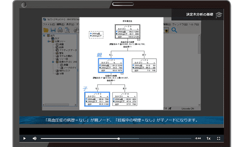244x147 pixels.
Task: Collapse the 分類ツリー tree branch
Action: pyautogui.click(x=48, y=41)
